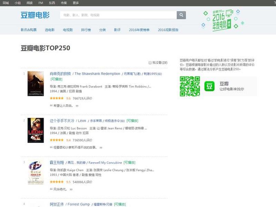Open the Léon movie poster thumbnail
Viewport: 276px width, 207px height.
tap(36, 130)
